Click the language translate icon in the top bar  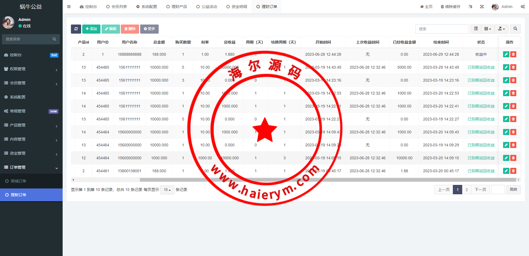point(470,7)
